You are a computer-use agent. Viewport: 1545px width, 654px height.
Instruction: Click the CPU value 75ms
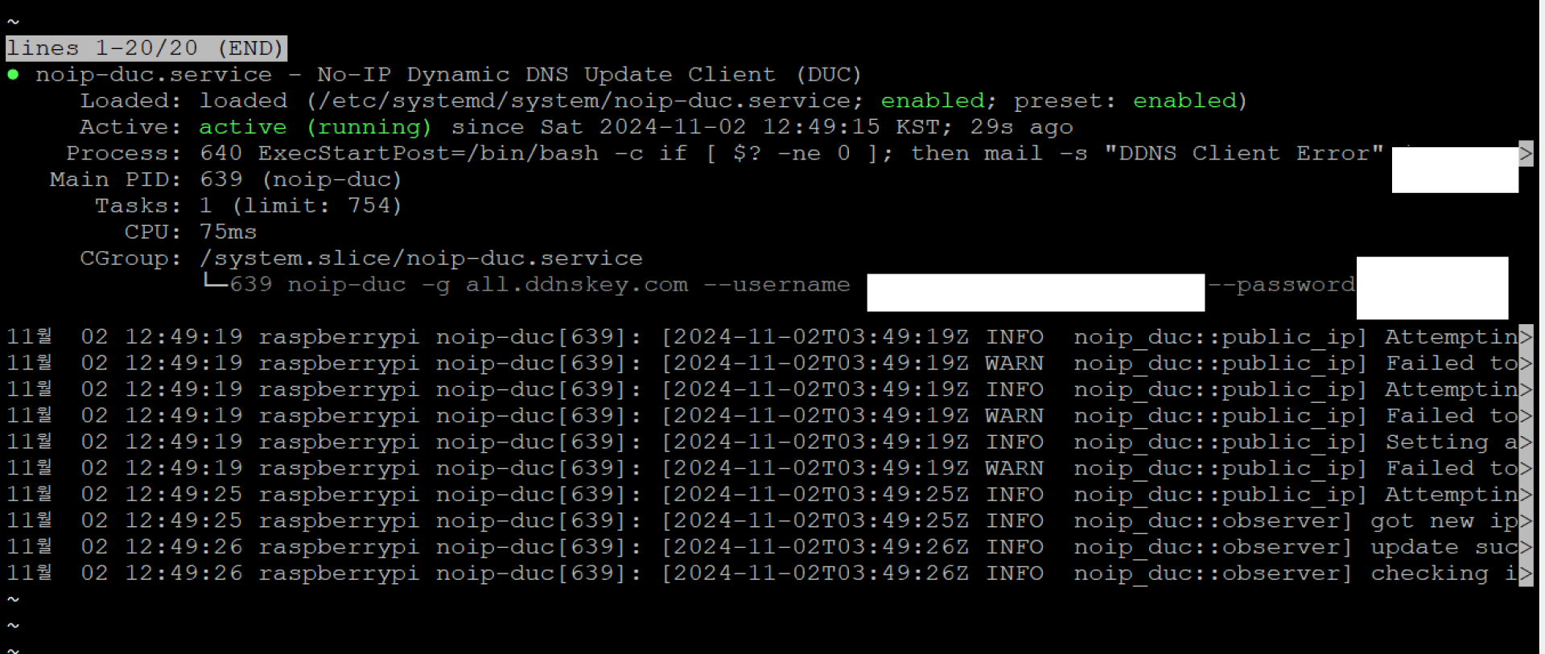pyautogui.click(x=228, y=232)
